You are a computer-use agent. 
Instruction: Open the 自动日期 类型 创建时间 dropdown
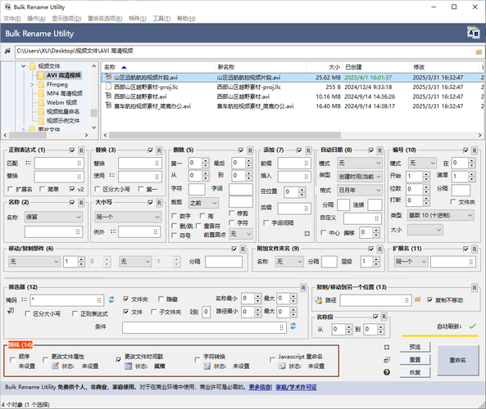coord(360,177)
